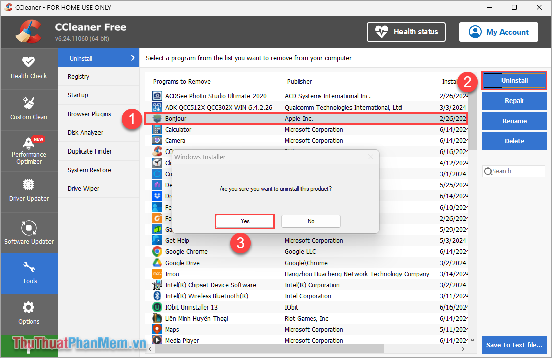Decline uninstall by clicking No

(311, 221)
